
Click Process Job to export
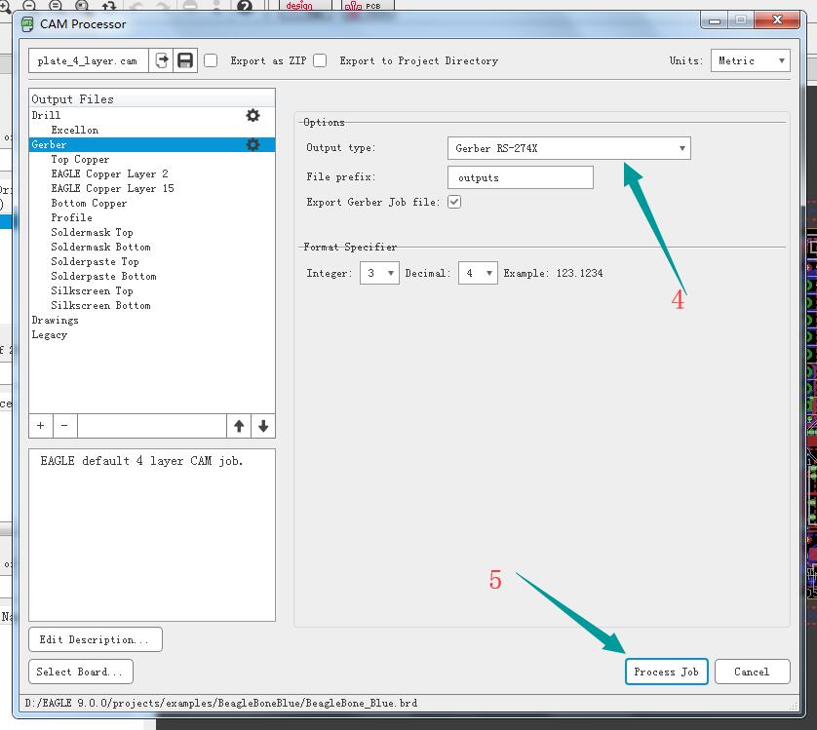(x=666, y=672)
